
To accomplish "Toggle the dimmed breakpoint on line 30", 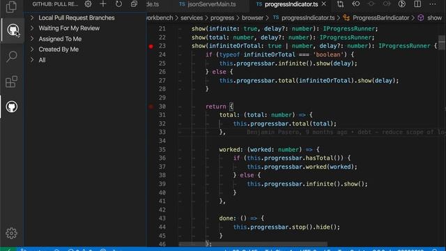I will point(151,107).
